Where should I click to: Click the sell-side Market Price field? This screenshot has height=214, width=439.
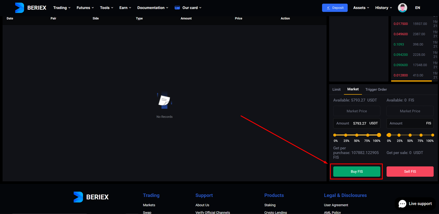tap(410, 111)
